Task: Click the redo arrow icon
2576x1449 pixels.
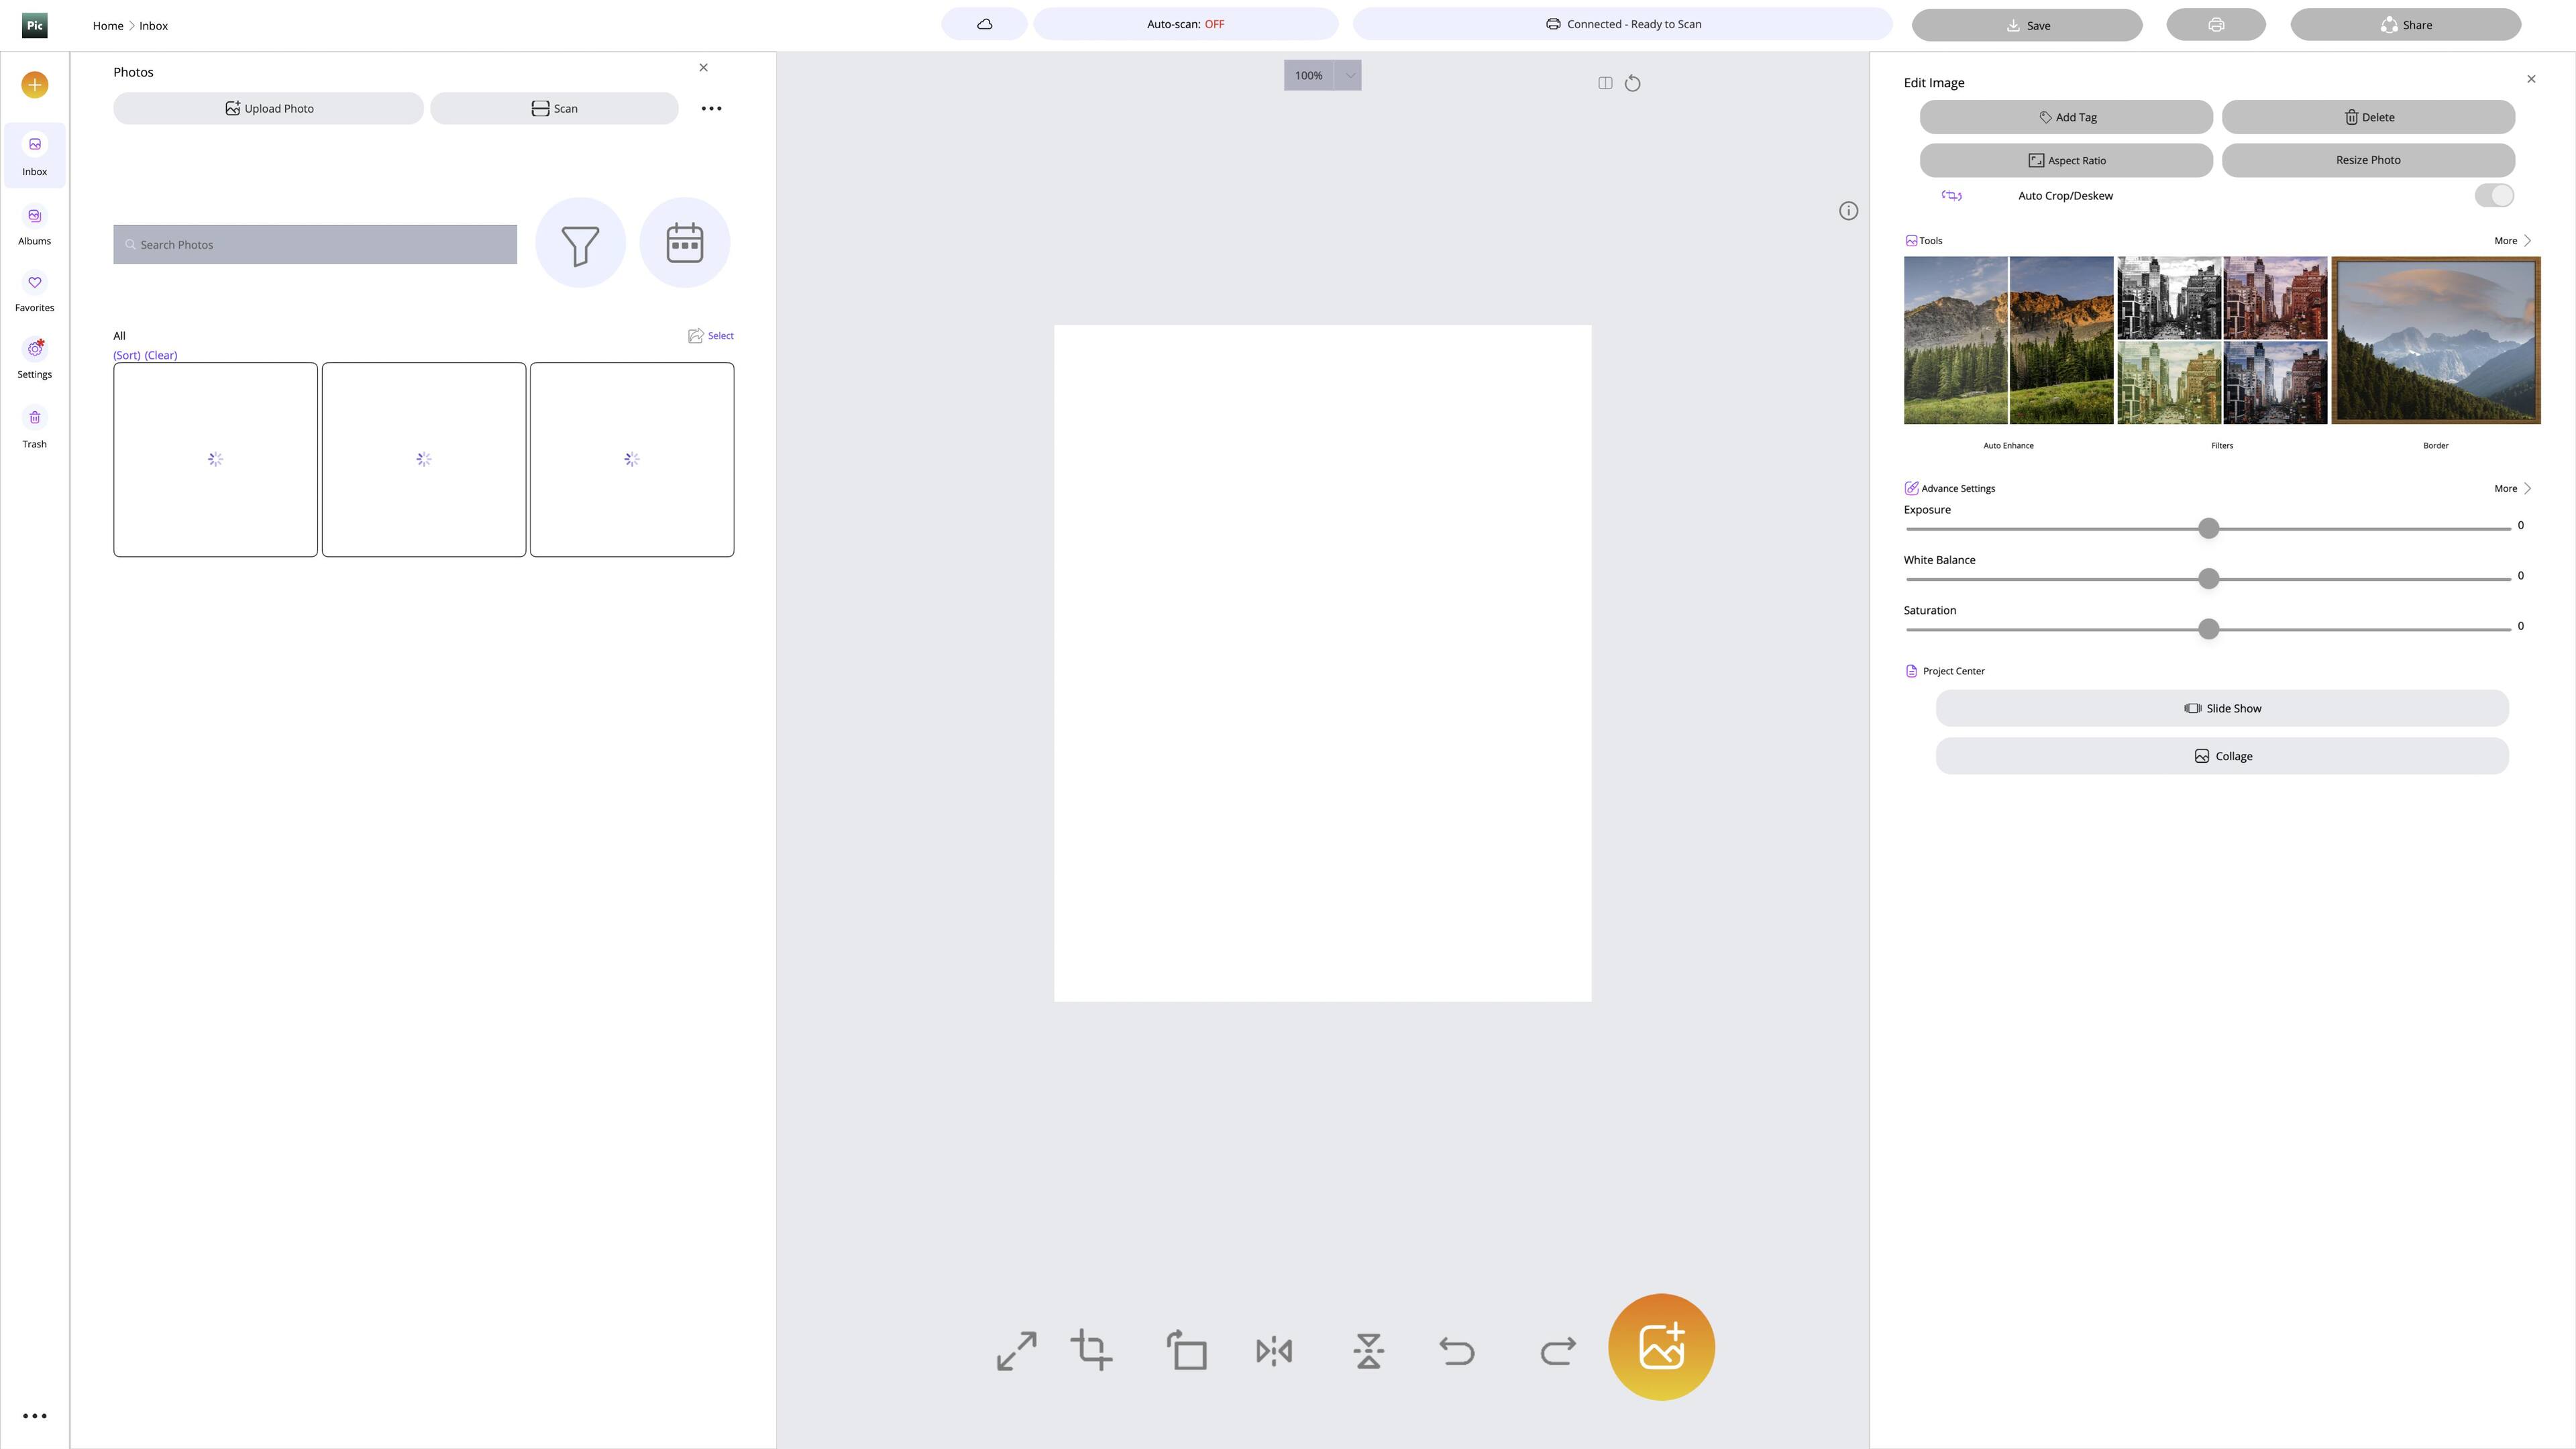Action: click(x=1557, y=1351)
